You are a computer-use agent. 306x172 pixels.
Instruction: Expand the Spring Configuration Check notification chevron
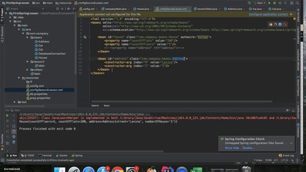click(x=291, y=143)
